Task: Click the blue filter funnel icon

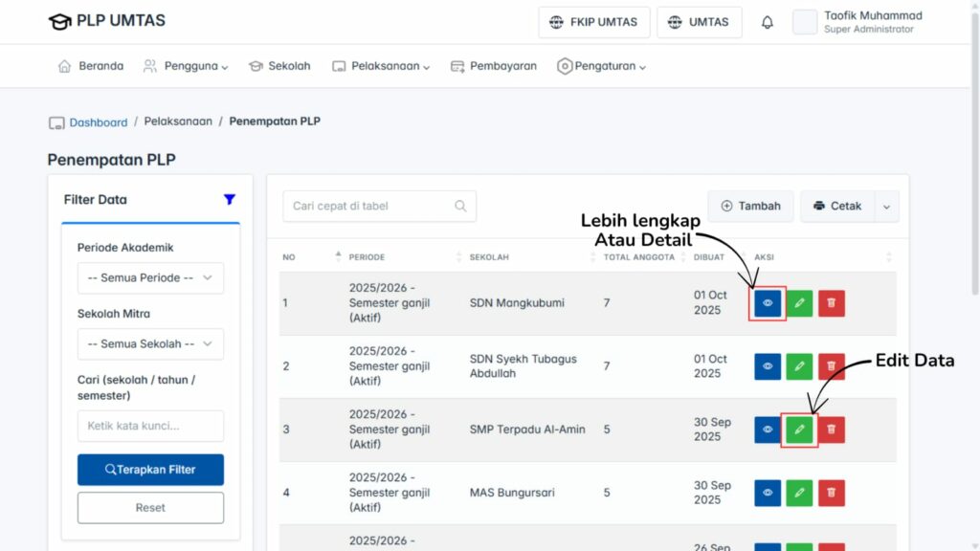Action: coord(229,200)
